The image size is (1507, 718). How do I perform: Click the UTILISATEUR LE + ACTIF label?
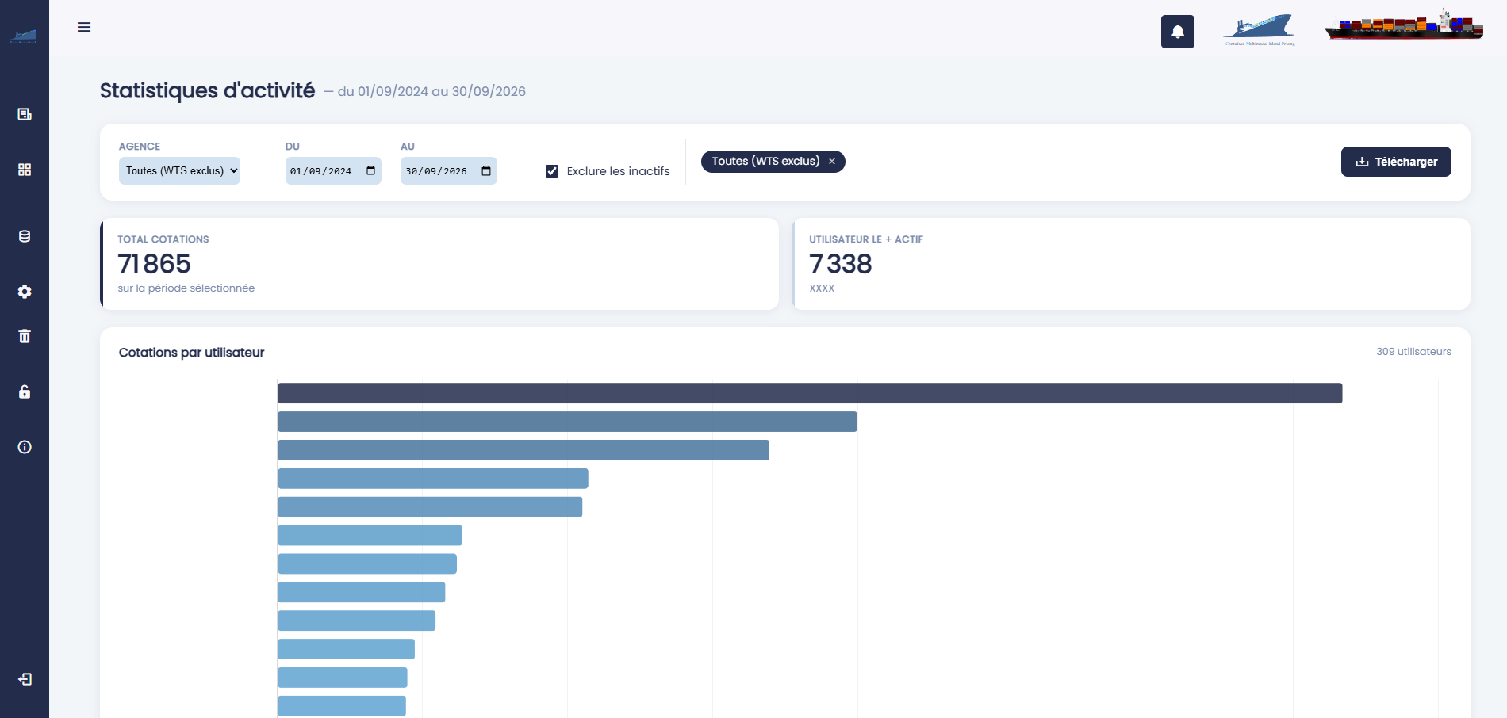point(866,239)
